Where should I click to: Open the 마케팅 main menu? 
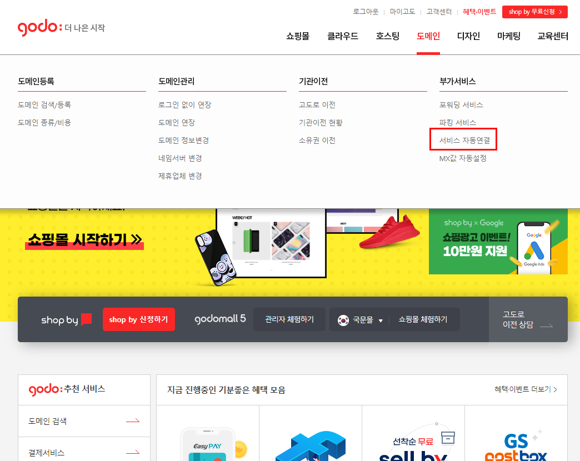click(508, 36)
